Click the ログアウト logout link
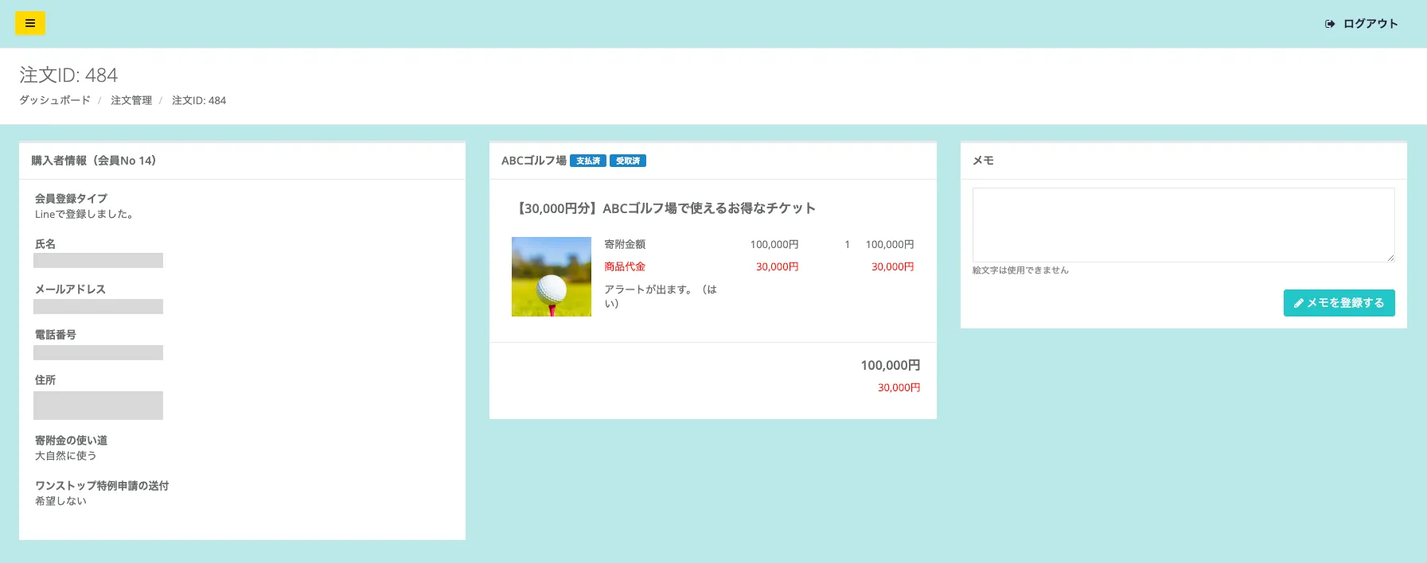The height and width of the screenshot is (563, 1427). click(x=1361, y=24)
